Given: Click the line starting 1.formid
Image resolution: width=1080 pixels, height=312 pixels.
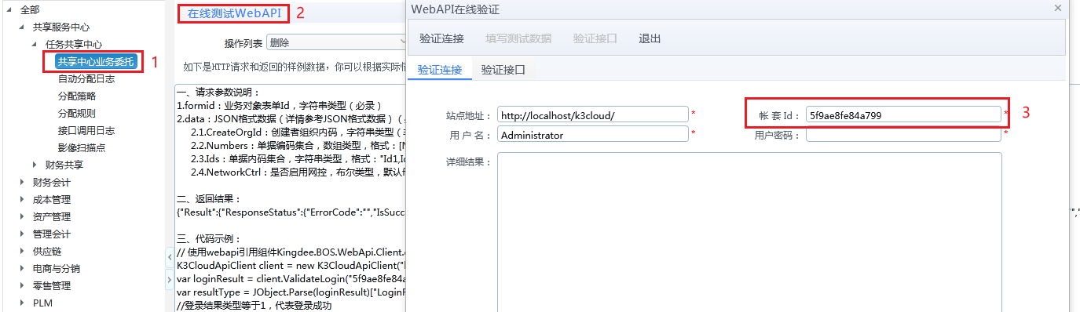Looking at the screenshot, I should click(x=279, y=106).
